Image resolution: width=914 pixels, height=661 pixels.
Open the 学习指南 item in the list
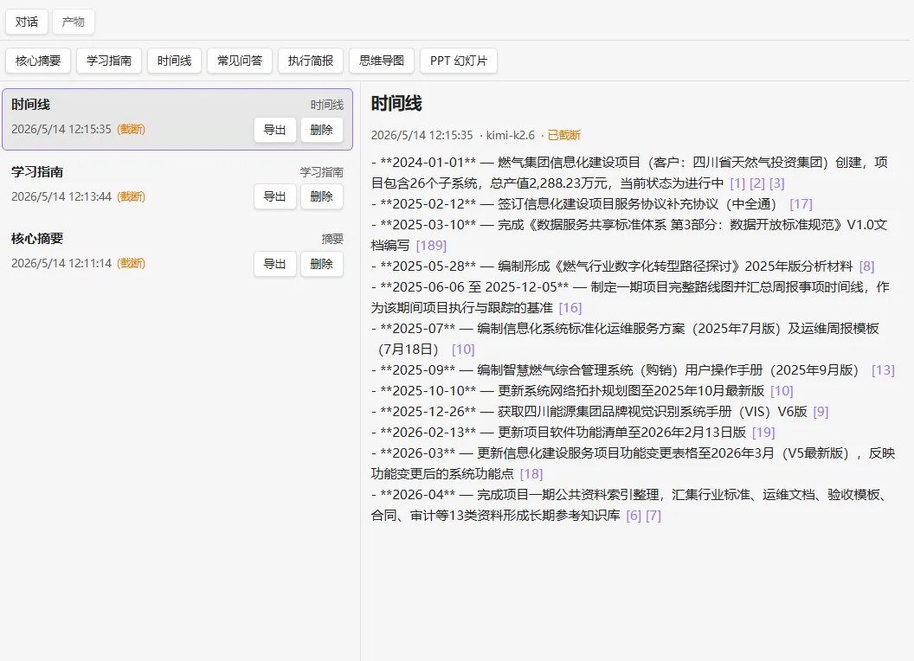[177, 186]
